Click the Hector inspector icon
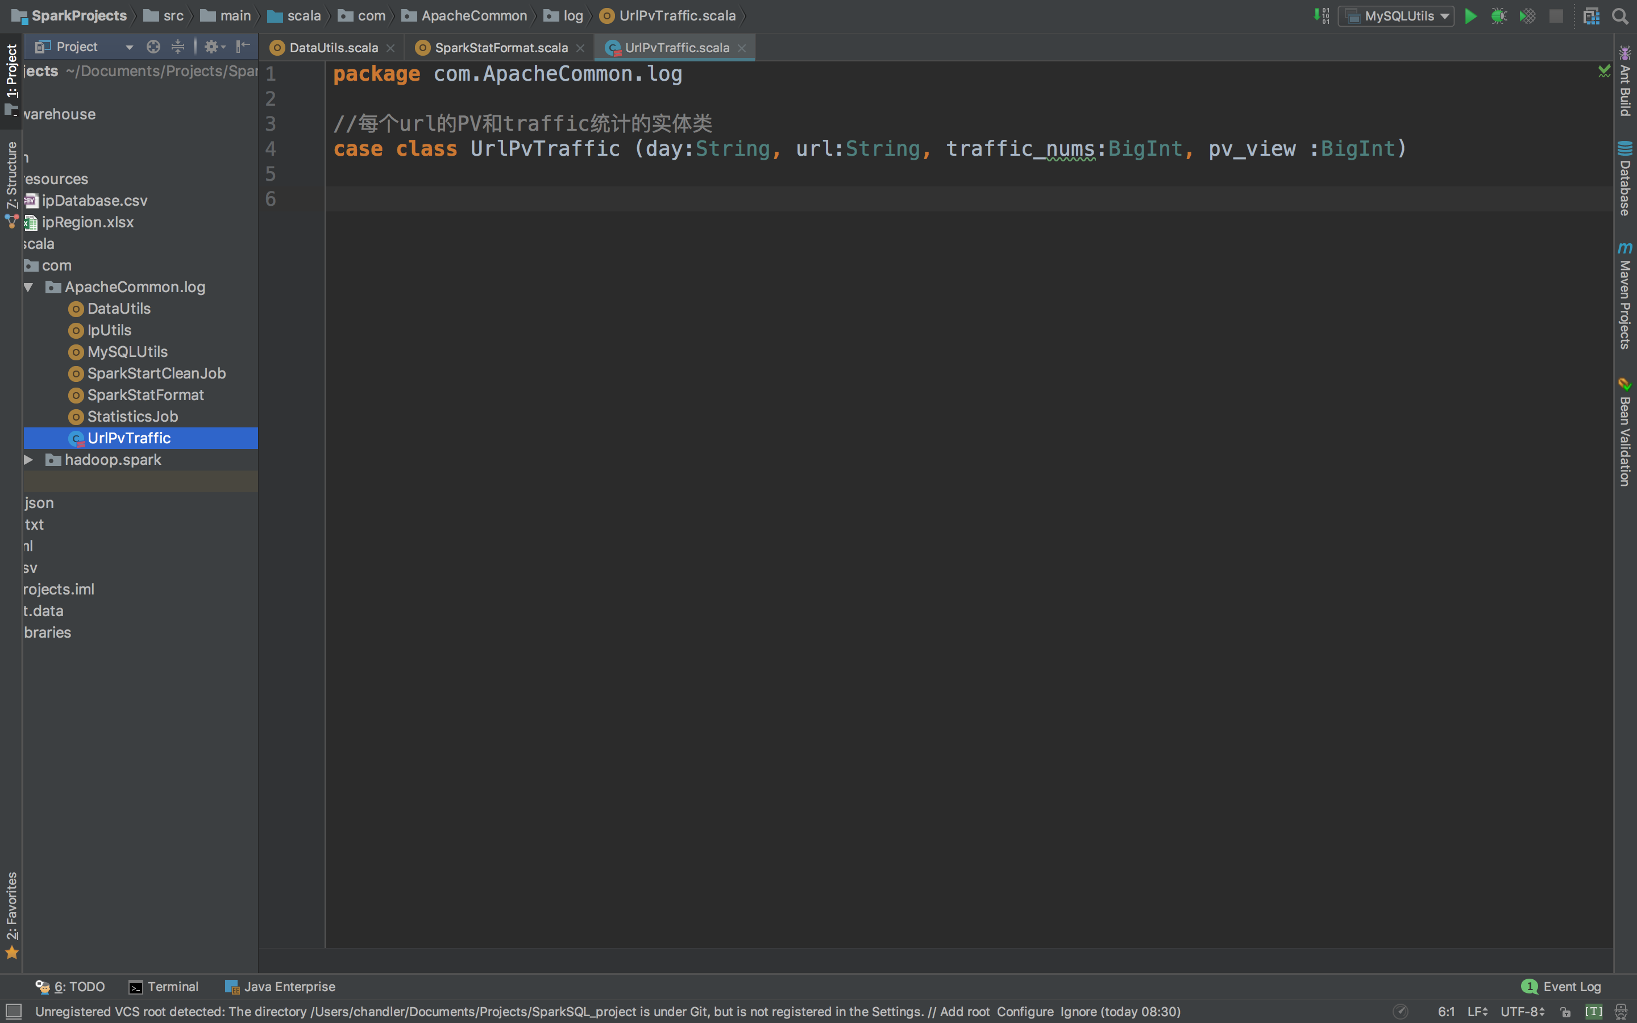The height and width of the screenshot is (1023, 1637). (1621, 1012)
